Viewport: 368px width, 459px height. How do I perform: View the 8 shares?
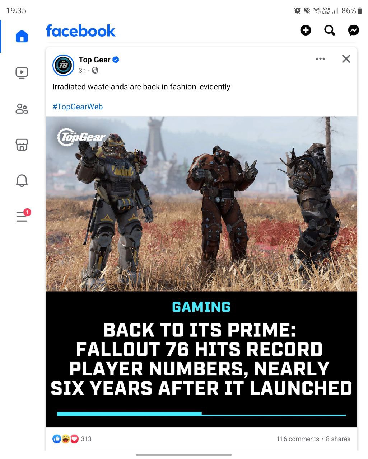coord(338,439)
